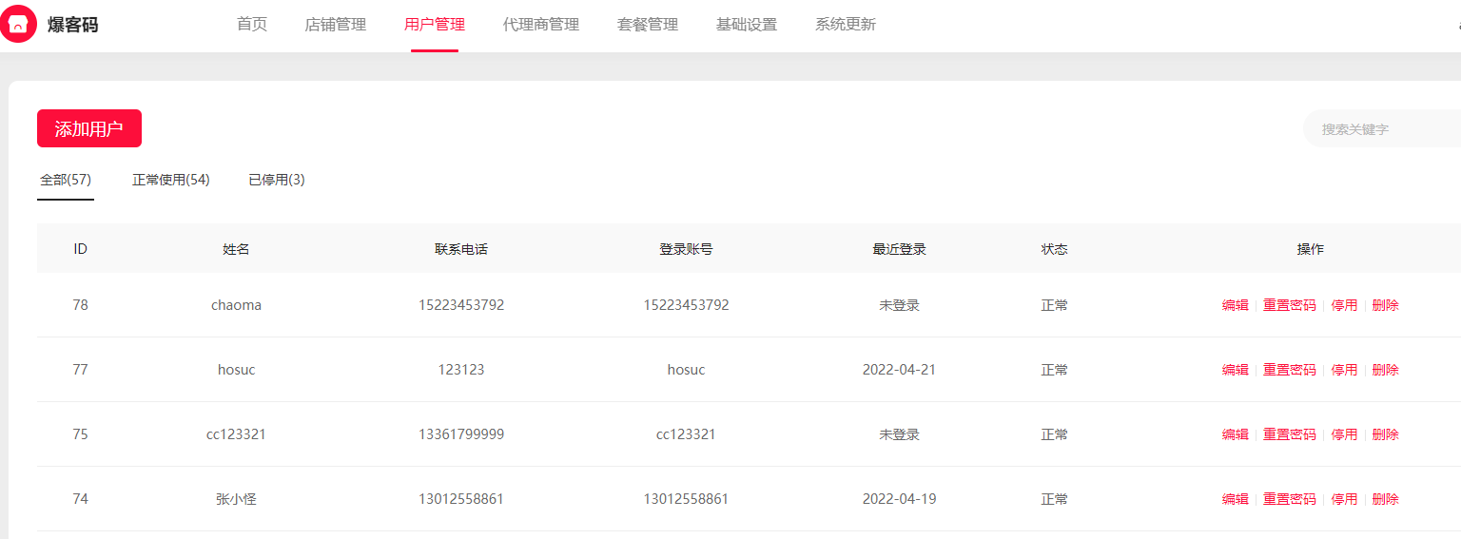
Task: Open 代理商管理 from top menu
Action: click(540, 25)
